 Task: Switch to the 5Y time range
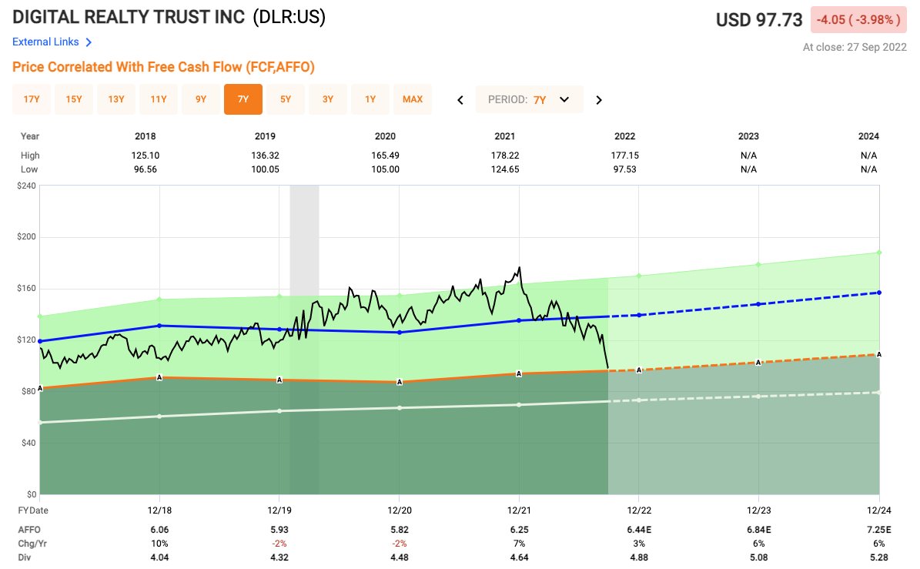tap(285, 99)
